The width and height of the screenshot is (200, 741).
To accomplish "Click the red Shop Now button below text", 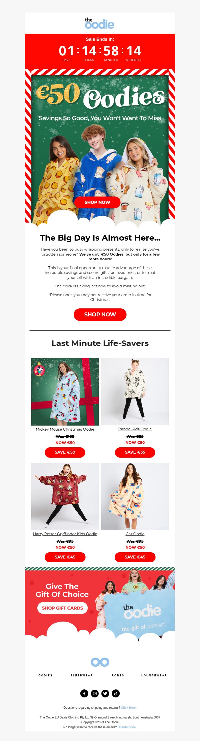I will click(x=100, y=314).
